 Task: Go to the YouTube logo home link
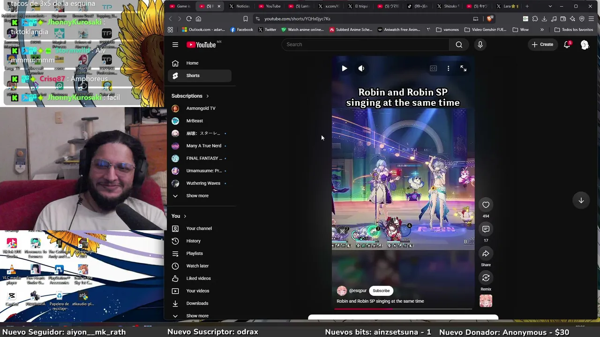[201, 44]
